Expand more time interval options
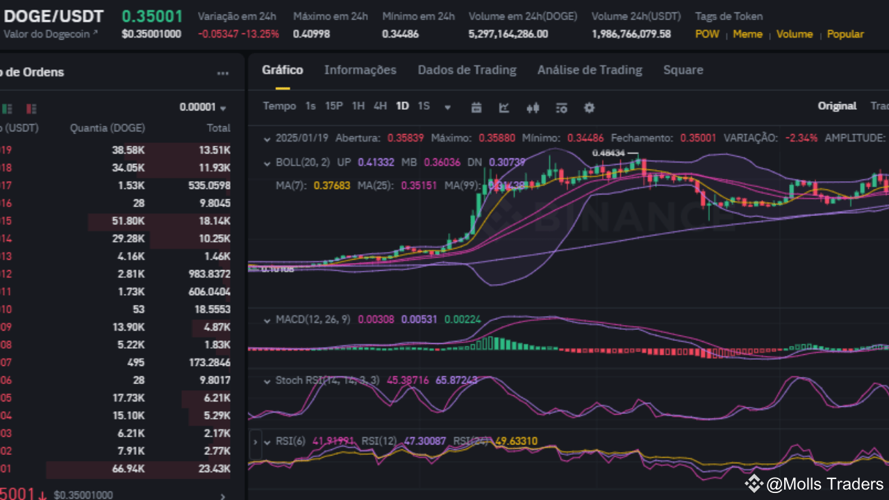Screen dimensions: 889x500 448,107
